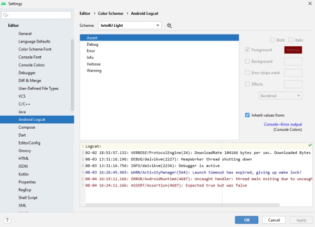
Task: Select the Verbose log level entry
Action: (x=159, y=64)
